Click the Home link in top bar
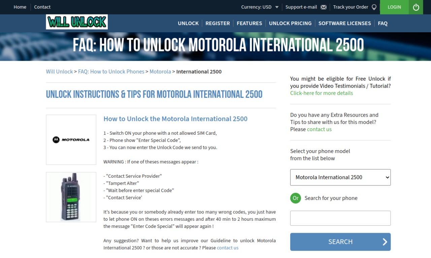Screen dimensions: 431x258 coord(20,7)
